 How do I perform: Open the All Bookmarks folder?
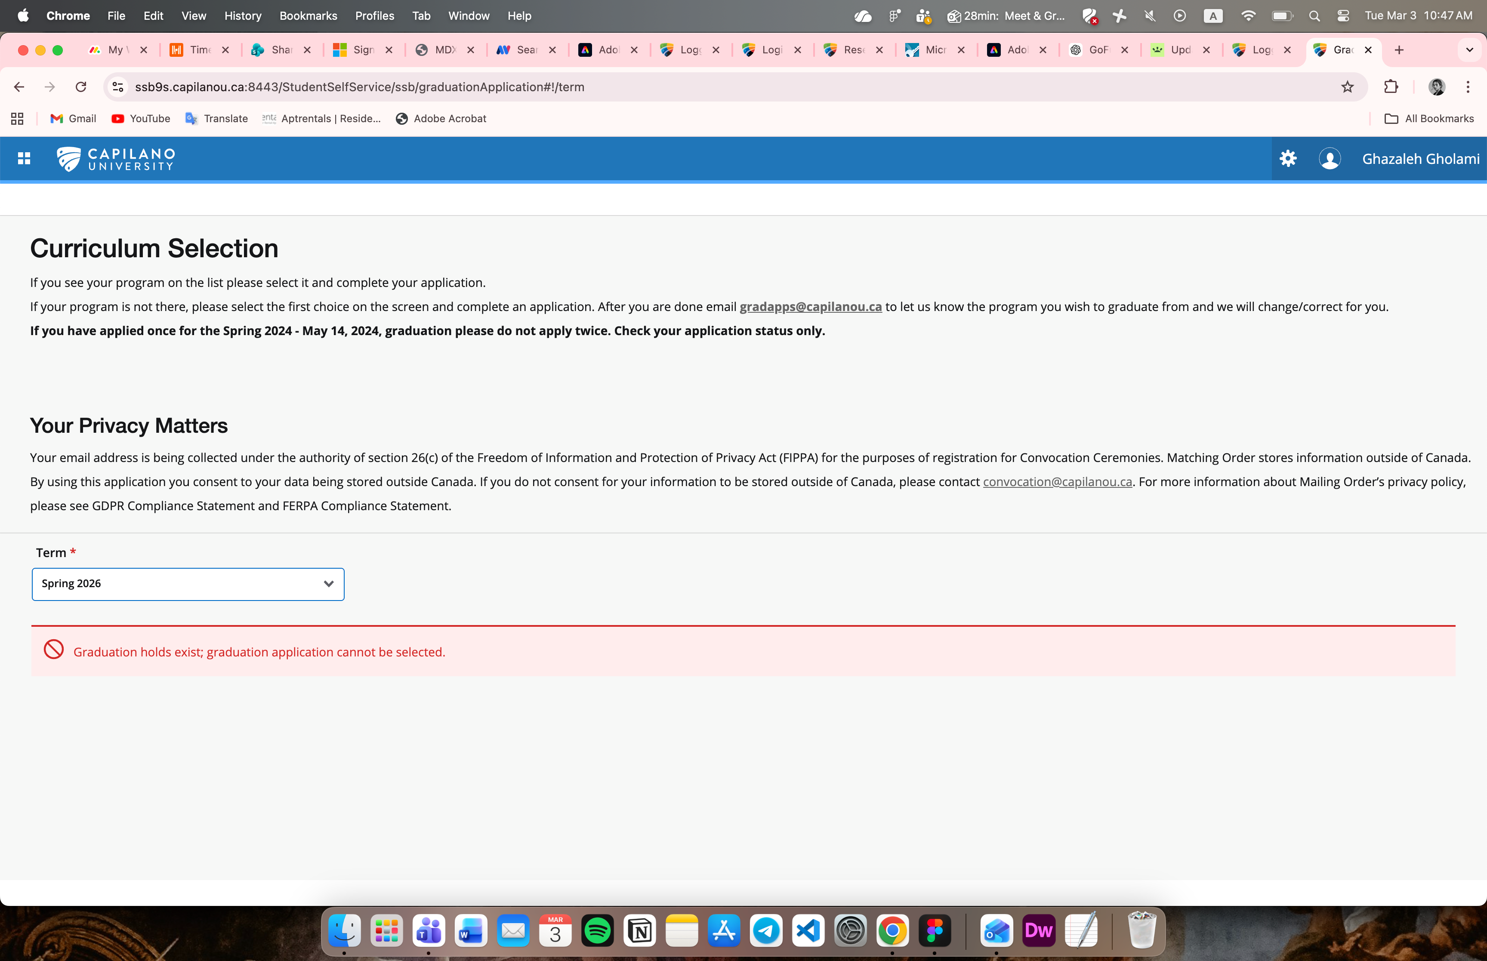[x=1429, y=119]
